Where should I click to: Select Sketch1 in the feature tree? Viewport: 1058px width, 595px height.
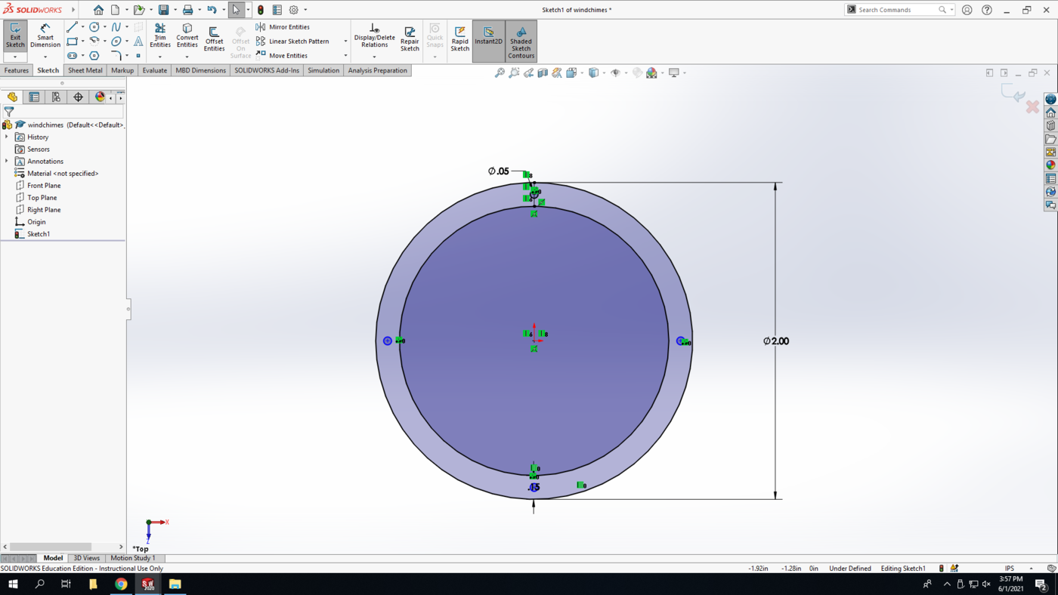coord(38,234)
